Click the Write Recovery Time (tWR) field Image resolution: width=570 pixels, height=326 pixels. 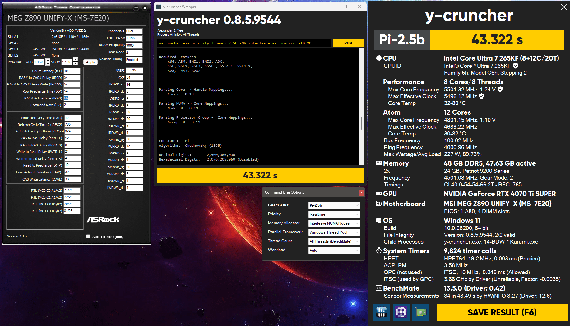pos(72,118)
